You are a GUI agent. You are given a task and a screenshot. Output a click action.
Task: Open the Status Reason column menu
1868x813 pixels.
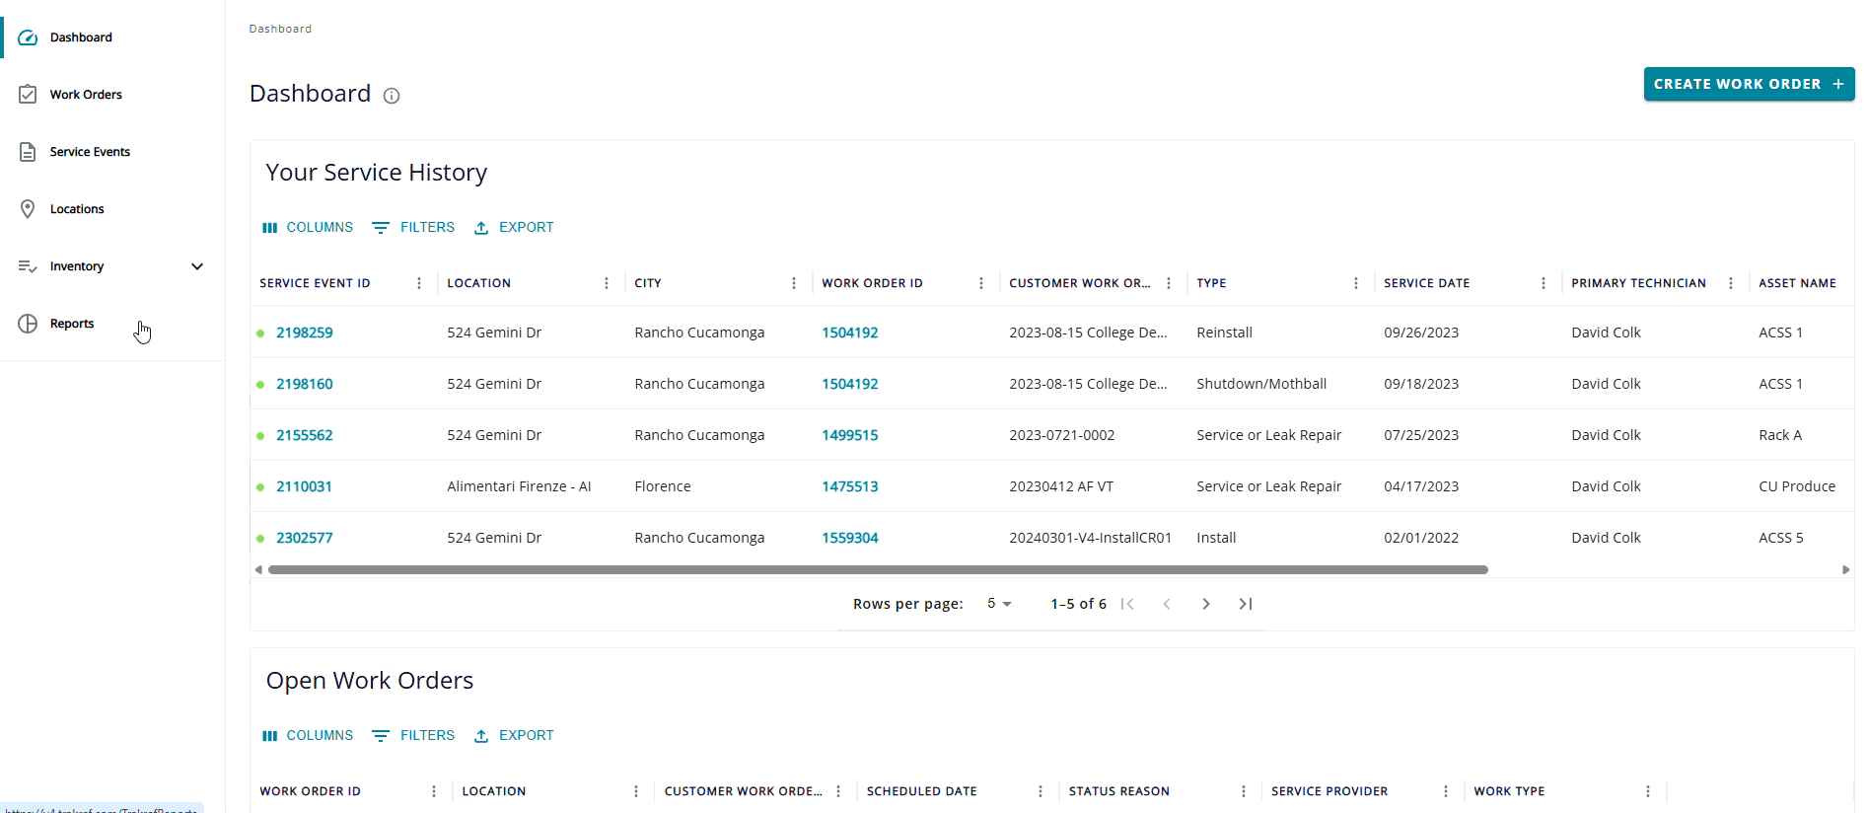click(1244, 791)
